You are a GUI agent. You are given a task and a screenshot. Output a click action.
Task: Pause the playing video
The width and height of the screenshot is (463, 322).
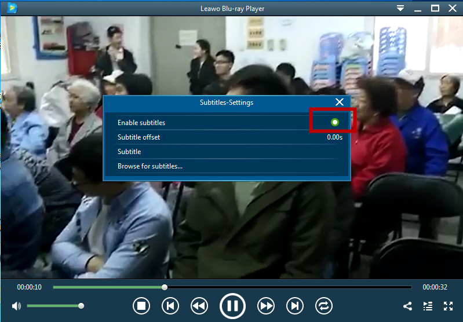click(232, 306)
